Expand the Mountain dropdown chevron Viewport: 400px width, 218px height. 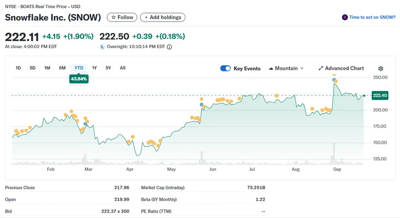(x=302, y=69)
